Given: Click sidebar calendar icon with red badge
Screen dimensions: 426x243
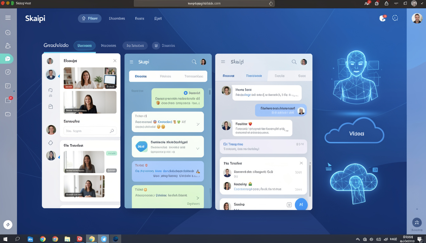Looking at the screenshot, I should pyautogui.click(x=8, y=100).
